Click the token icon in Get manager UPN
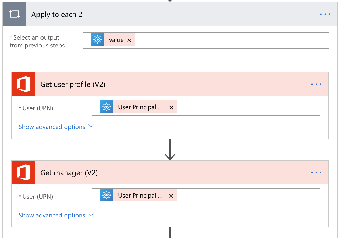The width and height of the screenshot is (340, 238). [107, 196]
